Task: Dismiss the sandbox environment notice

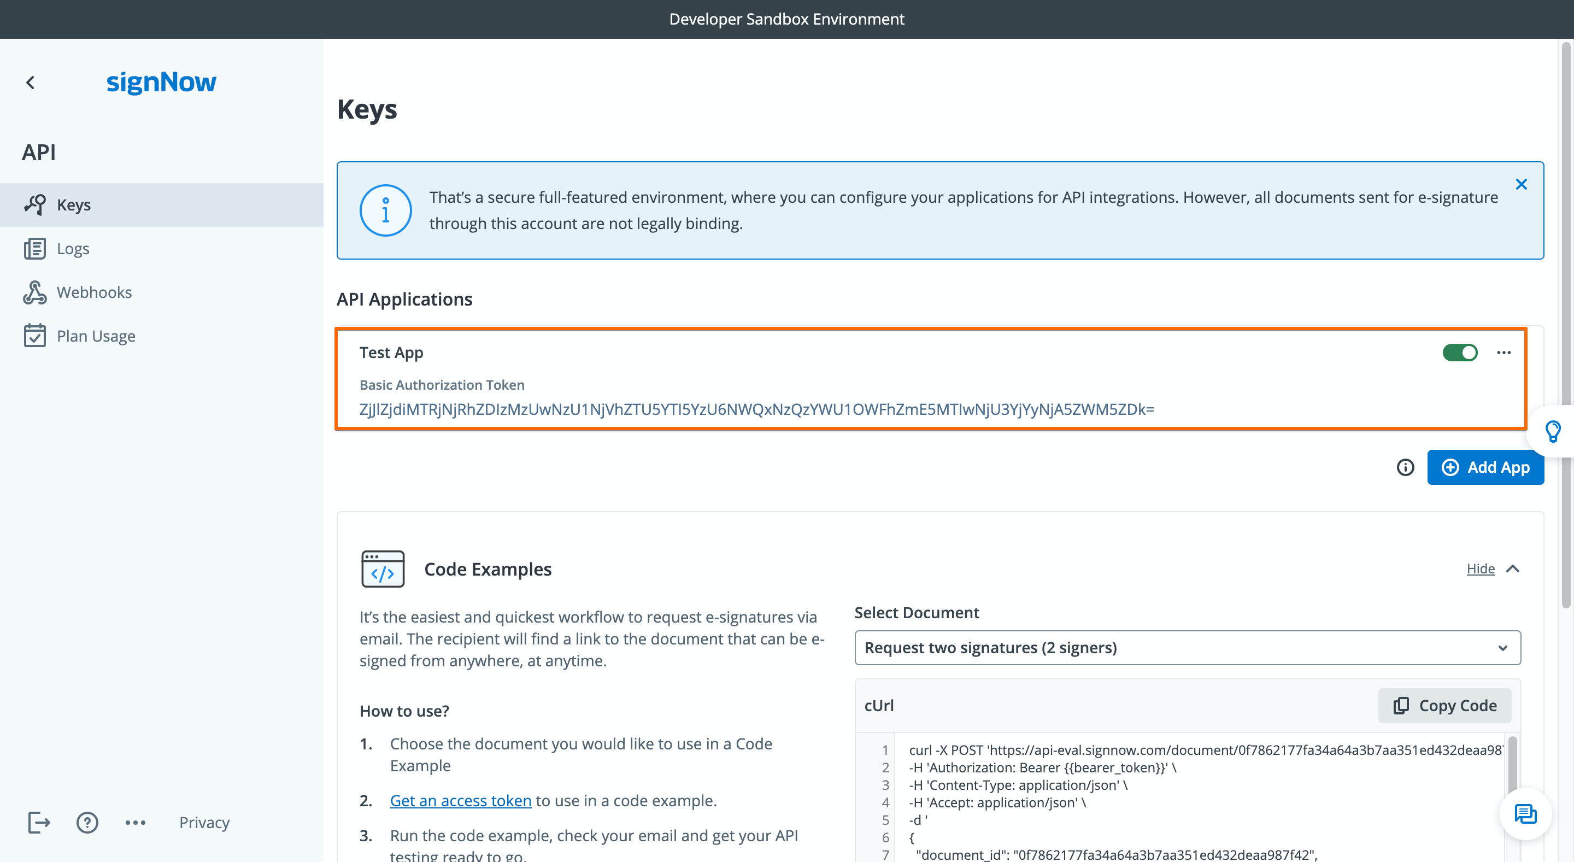Action: coord(1521,184)
